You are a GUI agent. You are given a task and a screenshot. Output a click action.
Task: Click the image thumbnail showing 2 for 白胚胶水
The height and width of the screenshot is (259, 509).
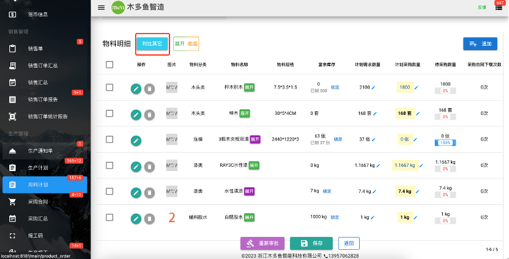pyautogui.click(x=172, y=217)
